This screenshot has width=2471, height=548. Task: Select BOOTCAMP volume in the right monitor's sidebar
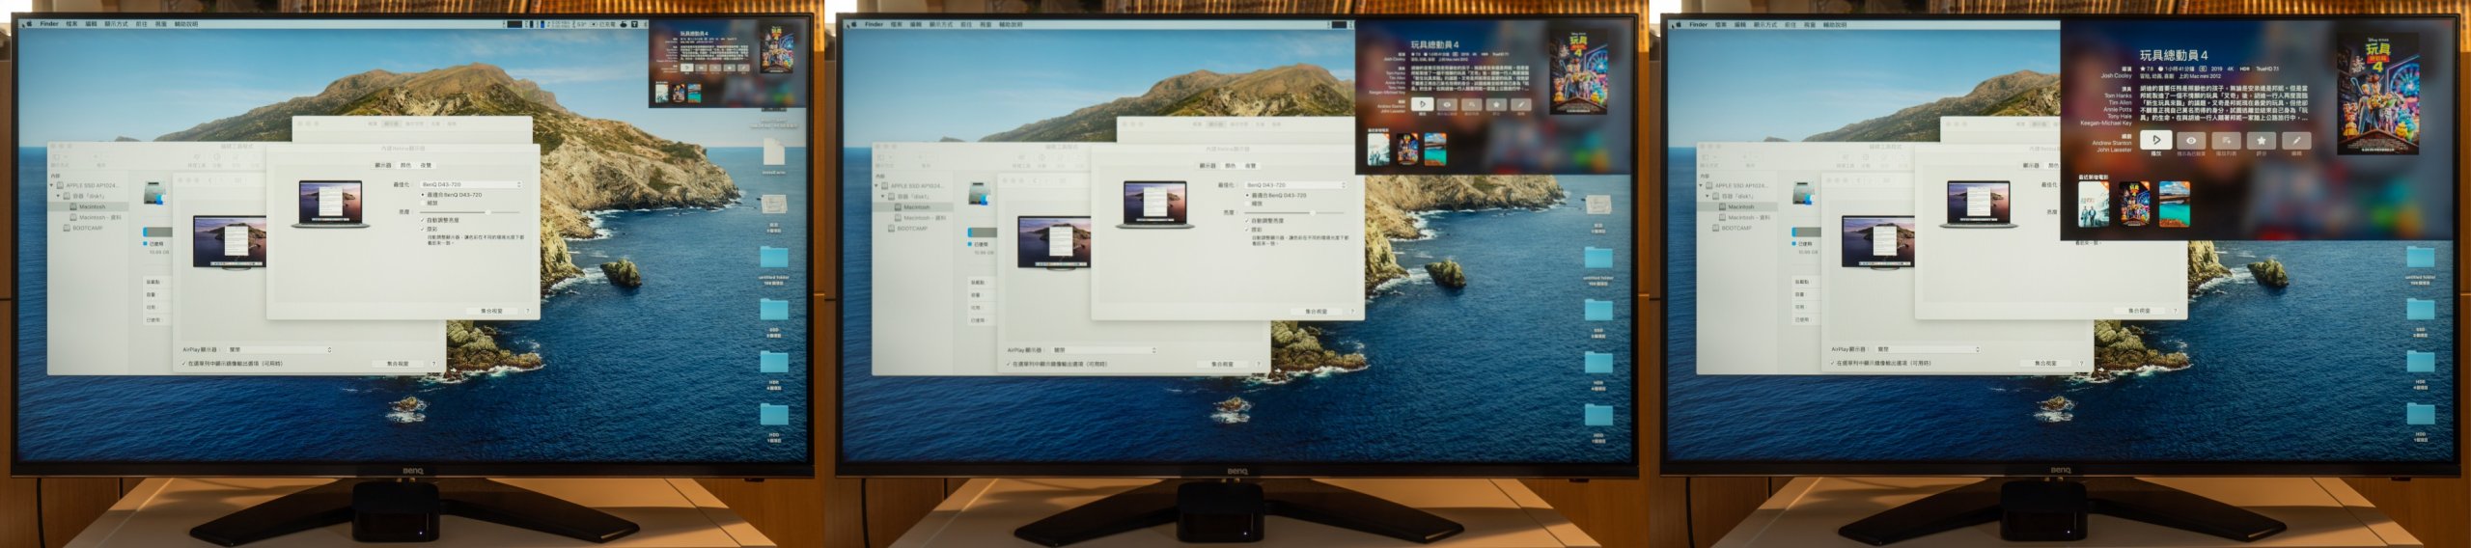(x=1735, y=229)
